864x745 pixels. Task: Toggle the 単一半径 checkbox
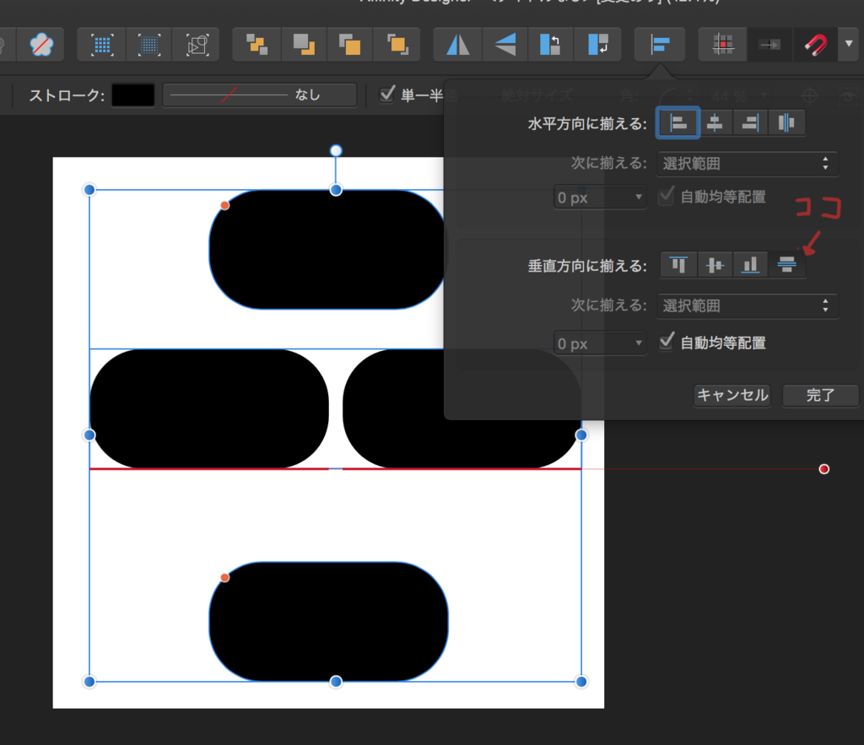coord(387,94)
